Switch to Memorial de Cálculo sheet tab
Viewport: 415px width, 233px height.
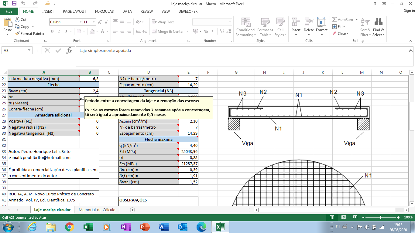tap(97, 210)
